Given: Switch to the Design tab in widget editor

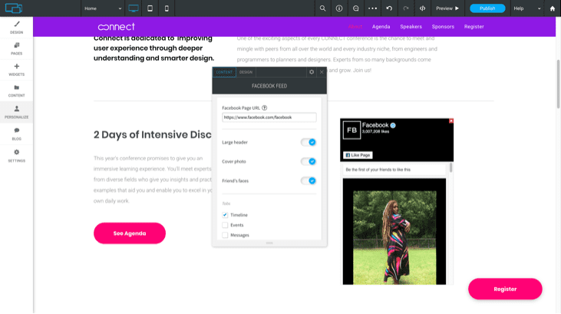Looking at the screenshot, I should (246, 72).
